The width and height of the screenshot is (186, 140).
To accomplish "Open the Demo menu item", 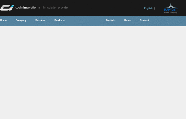I will (128, 20).
